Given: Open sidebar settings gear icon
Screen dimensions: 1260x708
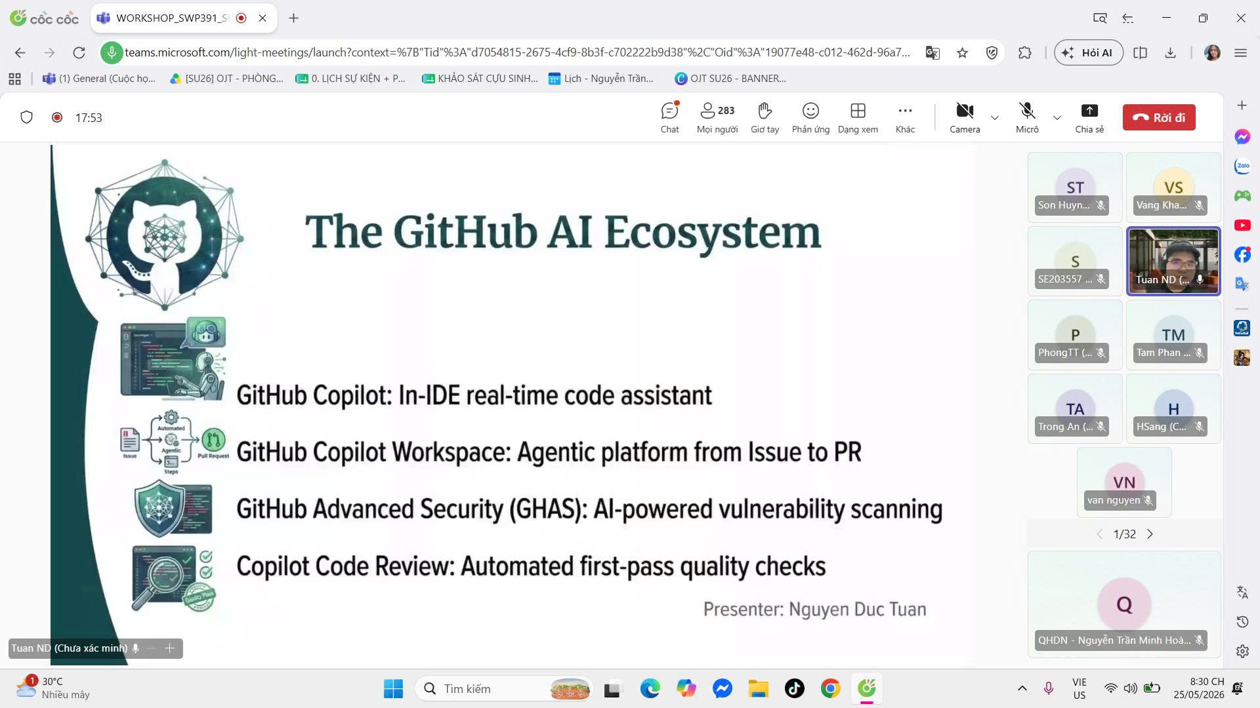Looking at the screenshot, I should [x=1242, y=651].
